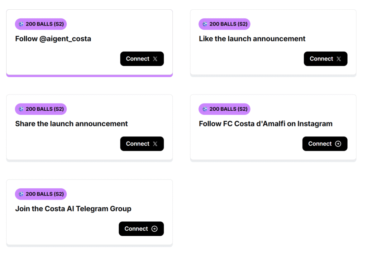Connect to join Costa AI Telegram Group

141,228
